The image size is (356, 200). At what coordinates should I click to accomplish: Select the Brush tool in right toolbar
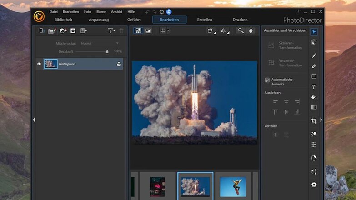(x=314, y=55)
